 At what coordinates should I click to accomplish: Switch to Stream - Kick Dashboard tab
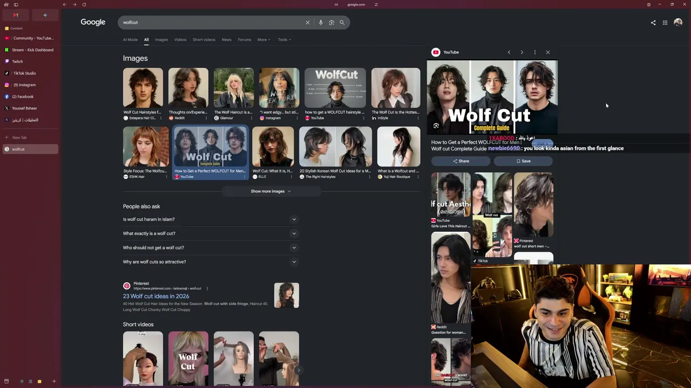pyautogui.click(x=30, y=50)
